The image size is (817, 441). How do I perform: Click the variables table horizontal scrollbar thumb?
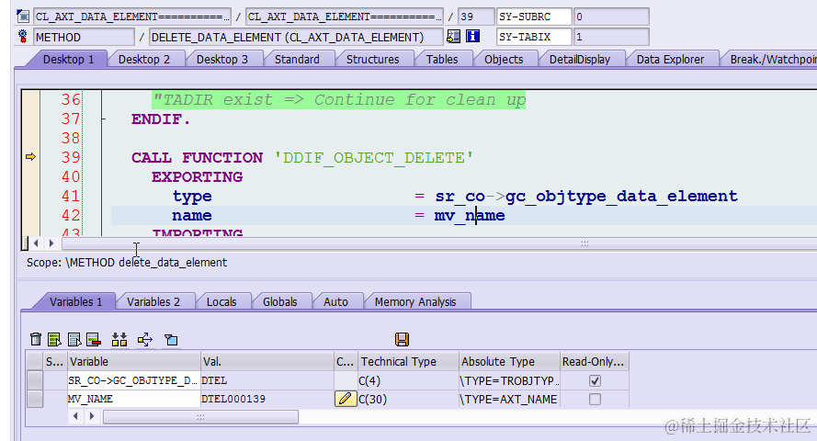pos(200,416)
